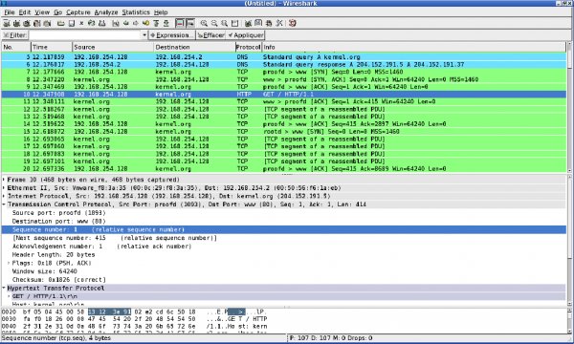Open help lifebuoy icon
574x344 pixels.
click(292, 23)
